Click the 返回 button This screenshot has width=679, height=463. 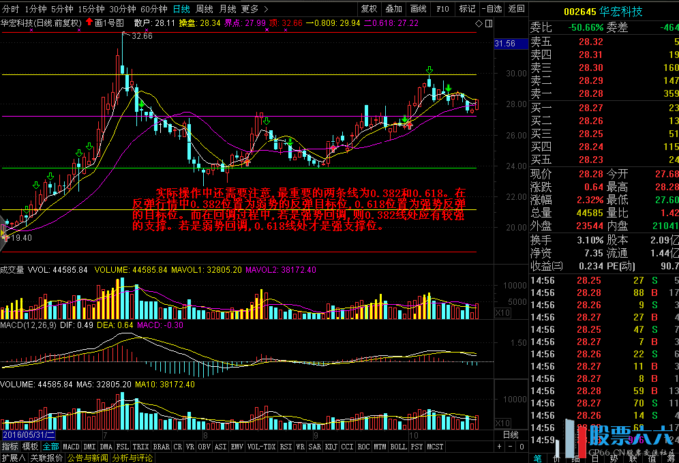pyautogui.click(x=517, y=9)
